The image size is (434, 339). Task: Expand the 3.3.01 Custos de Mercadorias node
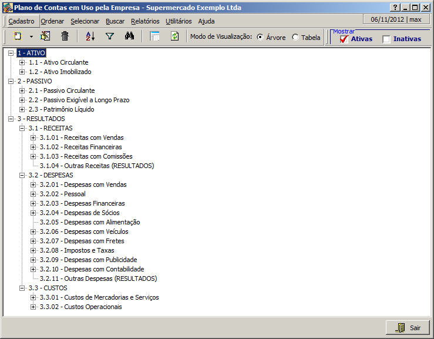(33, 297)
